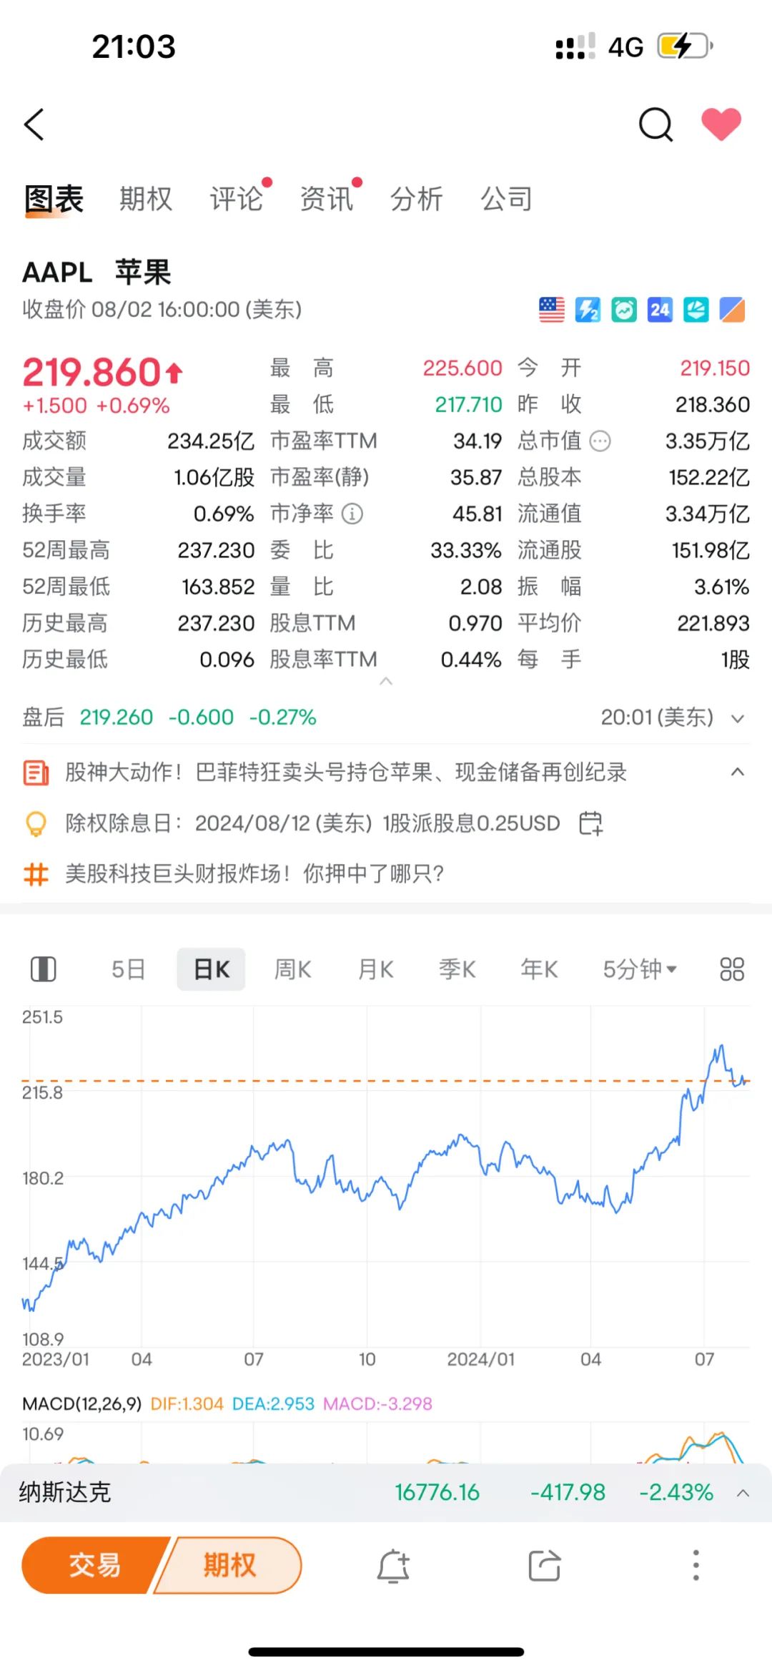Collapse the news notices with the chevron
The height and width of the screenshot is (1671, 772).
[x=738, y=772]
